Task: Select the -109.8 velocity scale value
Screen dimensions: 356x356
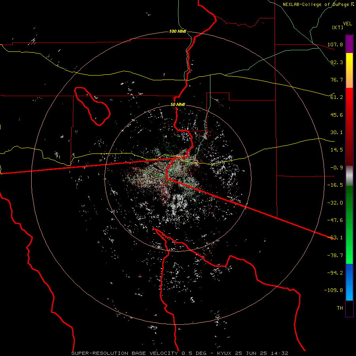Action: pos(334,290)
